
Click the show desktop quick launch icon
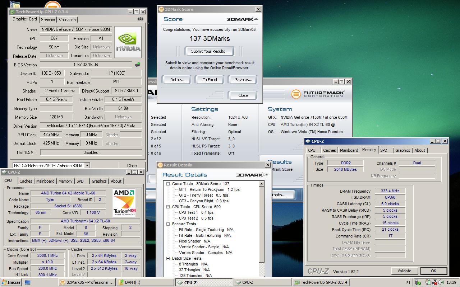[x=28, y=282]
